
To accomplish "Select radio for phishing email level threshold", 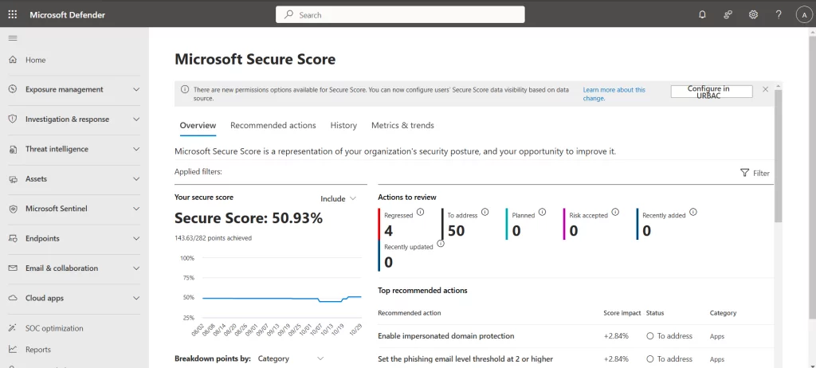I will pos(650,359).
